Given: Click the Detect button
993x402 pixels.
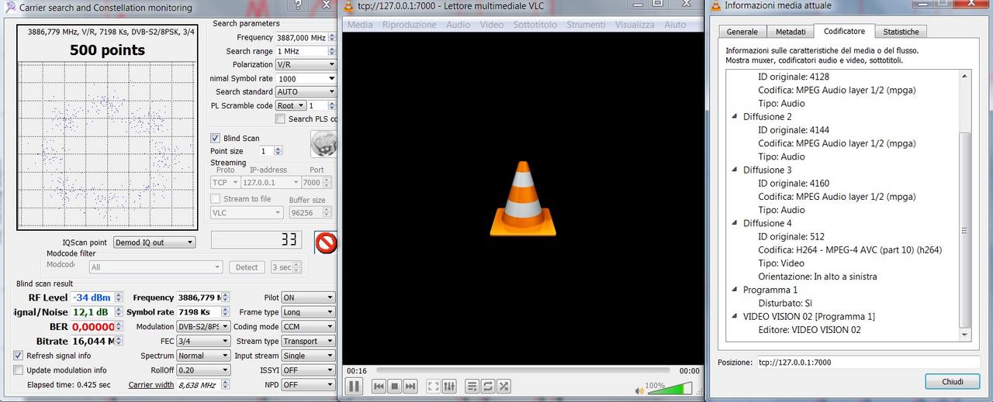Looking at the screenshot, I should point(247,267).
